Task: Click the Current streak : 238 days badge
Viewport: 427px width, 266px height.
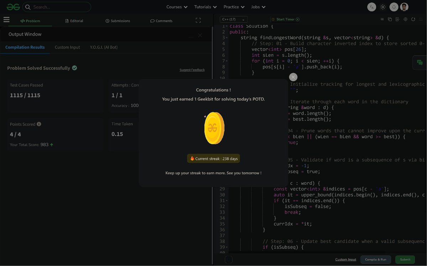Action: [x=213, y=159]
